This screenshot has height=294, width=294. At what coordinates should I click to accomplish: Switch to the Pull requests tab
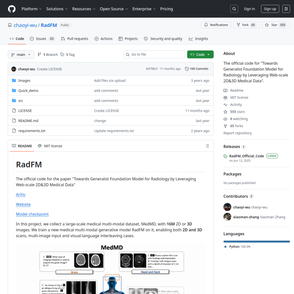[75, 39]
